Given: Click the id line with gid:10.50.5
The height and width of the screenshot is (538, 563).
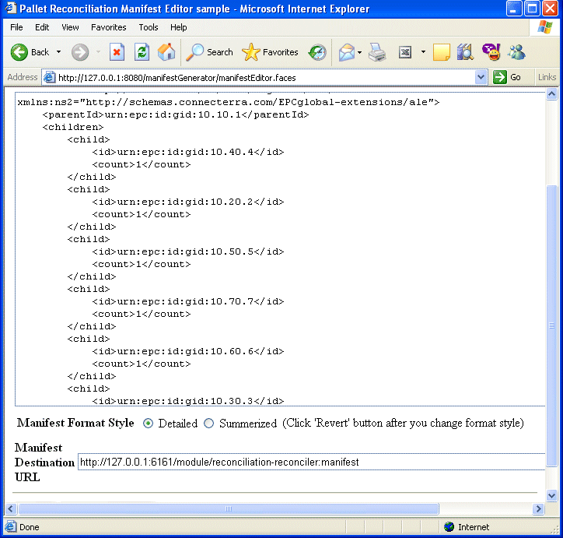Looking at the screenshot, I should [188, 251].
